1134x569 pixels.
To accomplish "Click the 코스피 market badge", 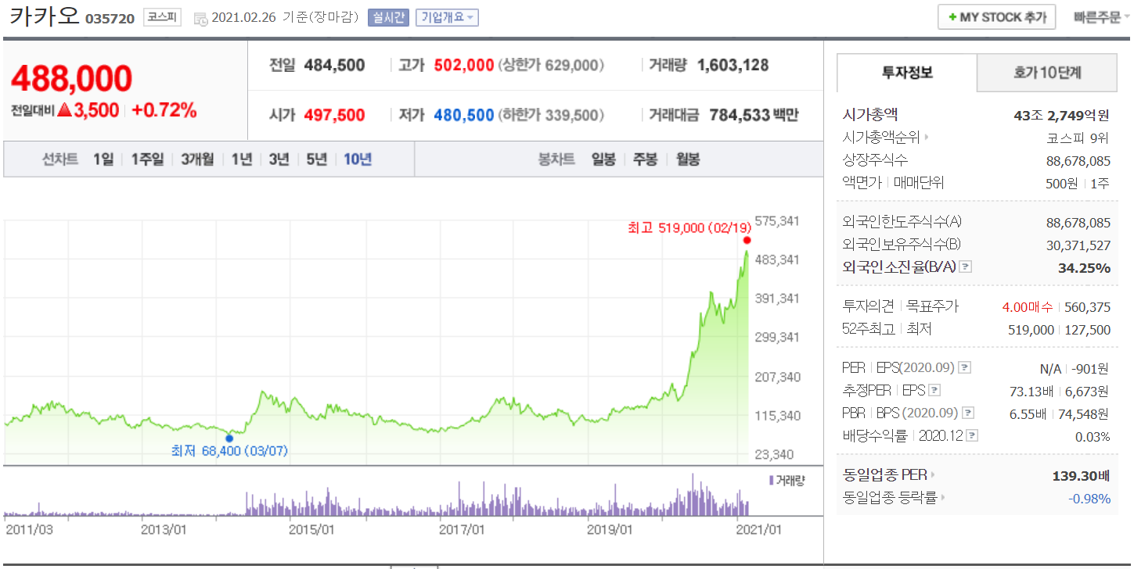I will pyautogui.click(x=162, y=17).
